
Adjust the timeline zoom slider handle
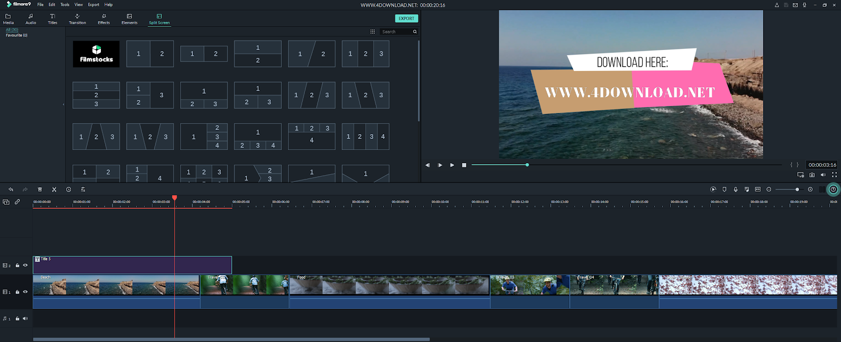click(x=797, y=189)
